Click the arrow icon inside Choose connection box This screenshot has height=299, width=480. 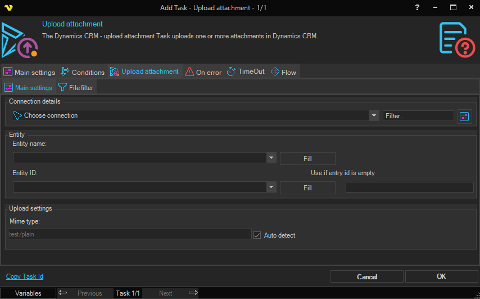click(17, 115)
